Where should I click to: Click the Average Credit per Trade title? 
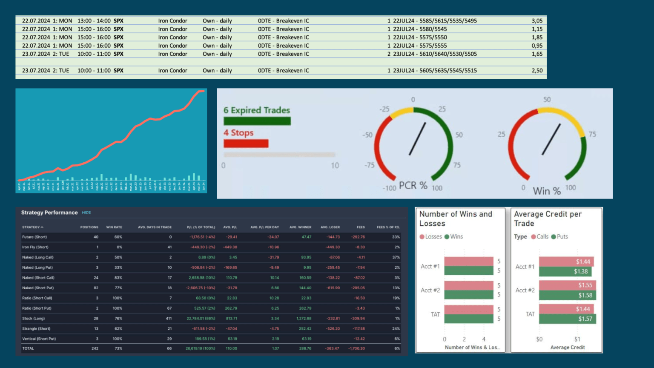548,218
